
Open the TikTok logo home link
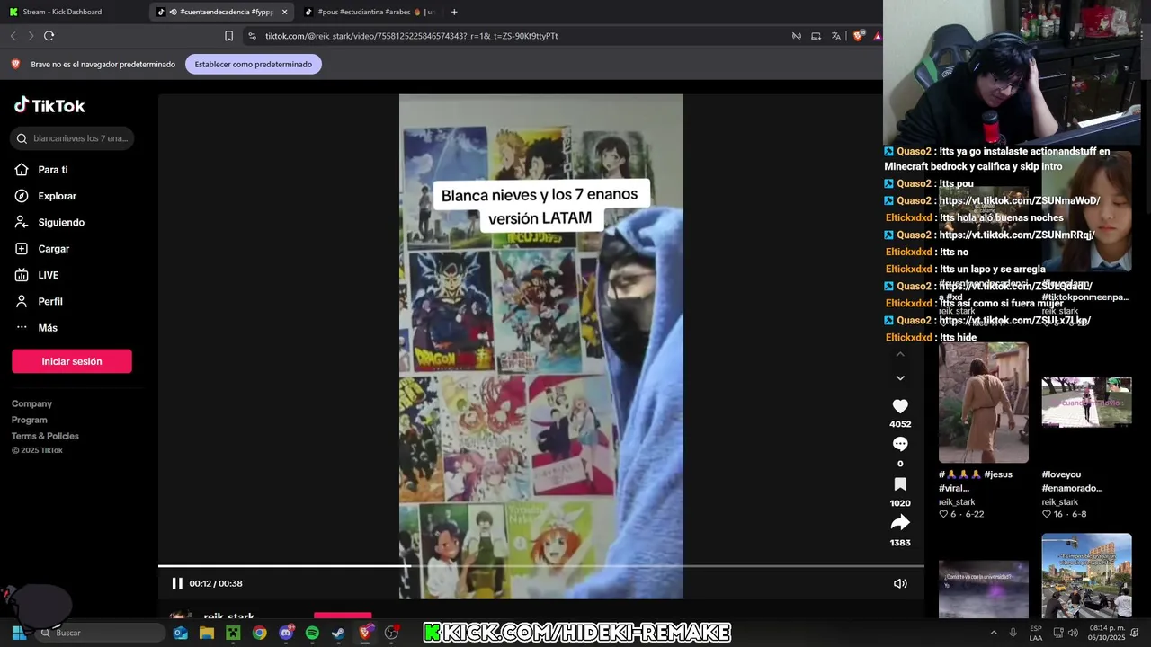[x=49, y=105]
